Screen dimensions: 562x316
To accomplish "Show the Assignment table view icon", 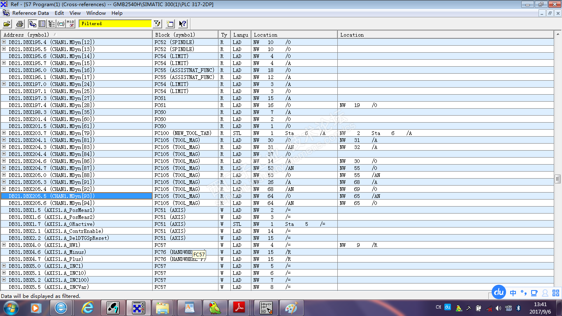I will (42, 24).
